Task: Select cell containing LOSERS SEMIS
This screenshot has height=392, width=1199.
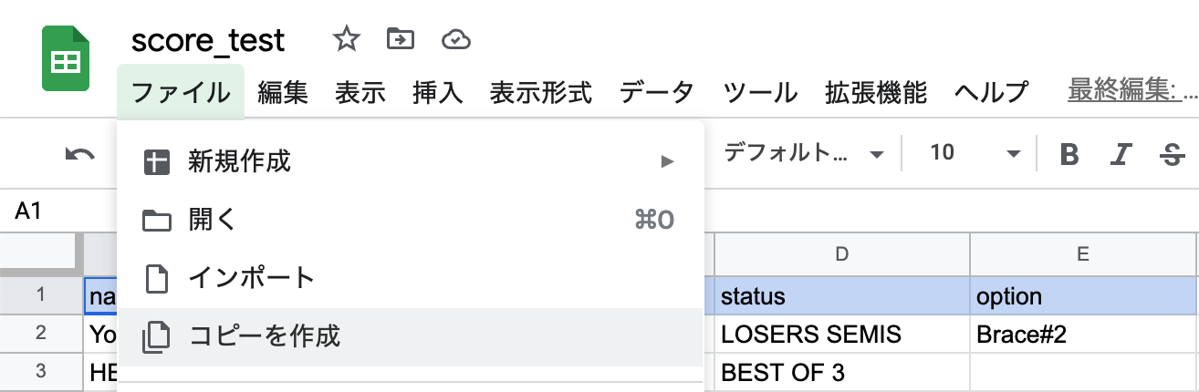Action: (x=840, y=335)
